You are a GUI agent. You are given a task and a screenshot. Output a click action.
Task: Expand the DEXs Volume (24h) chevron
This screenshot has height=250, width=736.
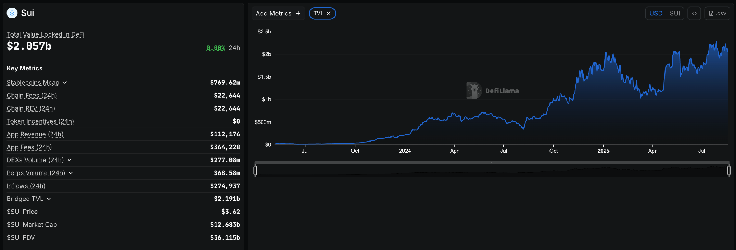69,160
